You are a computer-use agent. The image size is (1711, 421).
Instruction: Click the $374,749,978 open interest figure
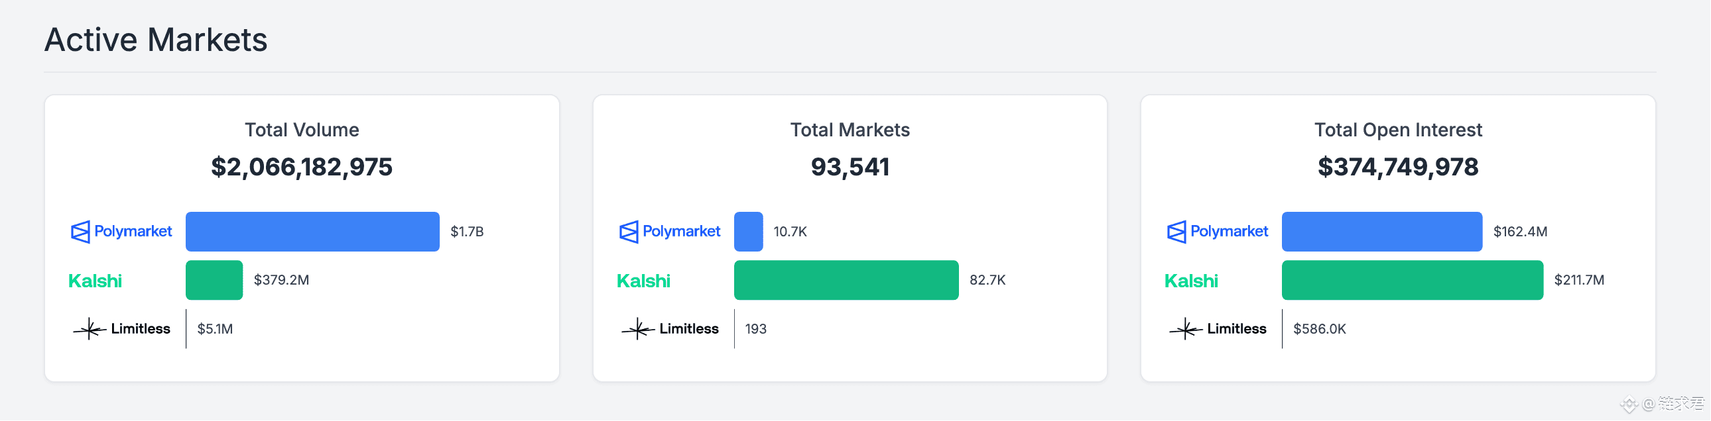(1397, 166)
